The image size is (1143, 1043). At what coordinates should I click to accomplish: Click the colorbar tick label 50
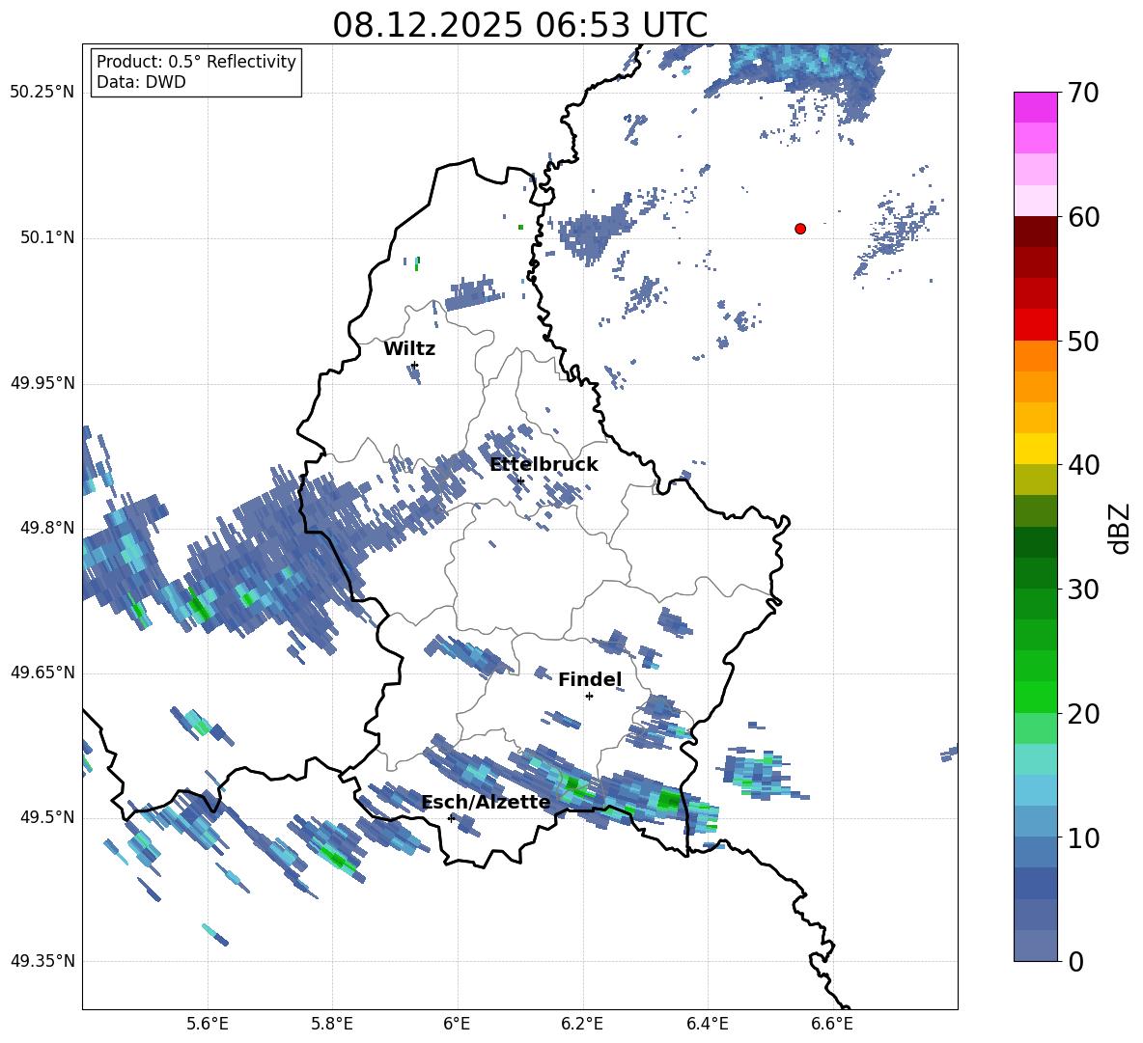1084,342
